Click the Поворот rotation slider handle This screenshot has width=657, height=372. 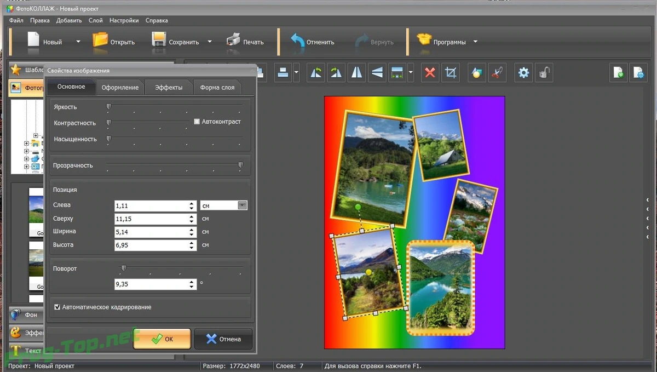[x=123, y=268]
